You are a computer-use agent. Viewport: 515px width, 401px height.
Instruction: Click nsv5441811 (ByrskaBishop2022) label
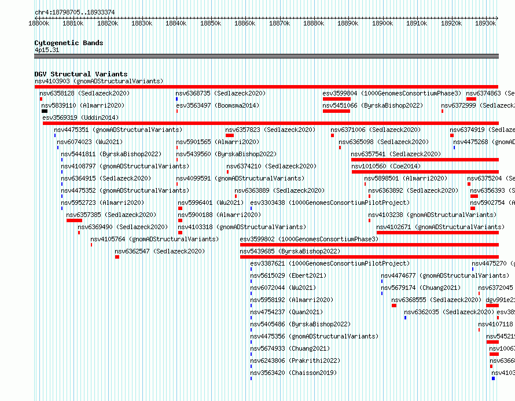[x=111, y=154]
